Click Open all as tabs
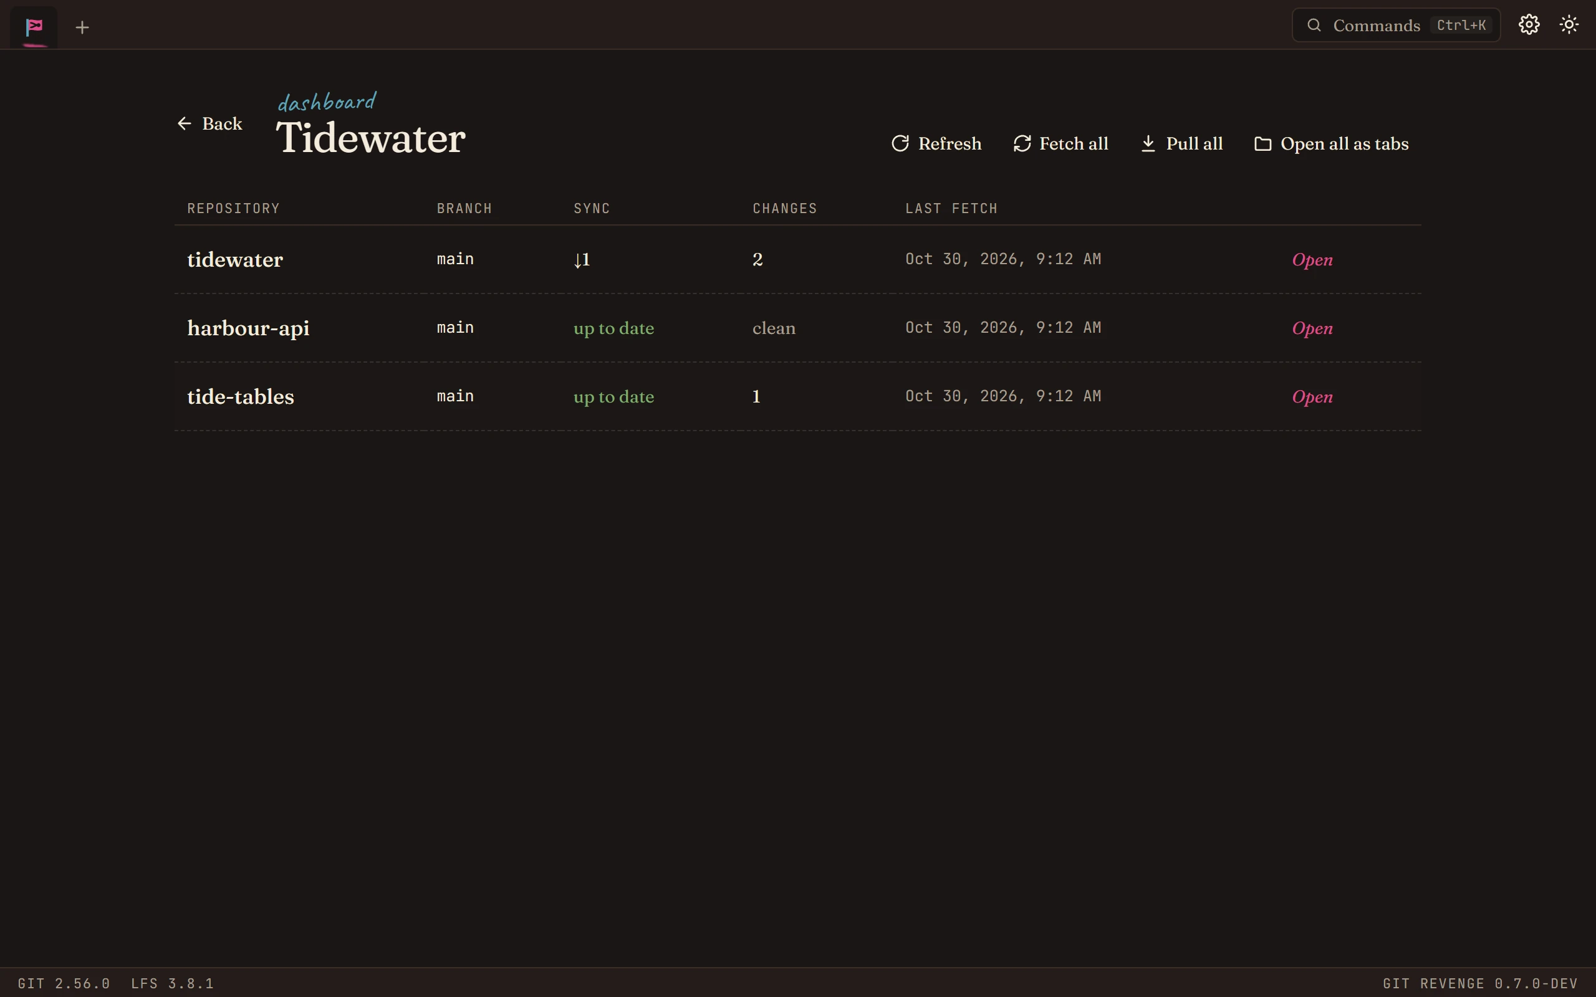Image resolution: width=1596 pixels, height=997 pixels. click(x=1331, y=144)
